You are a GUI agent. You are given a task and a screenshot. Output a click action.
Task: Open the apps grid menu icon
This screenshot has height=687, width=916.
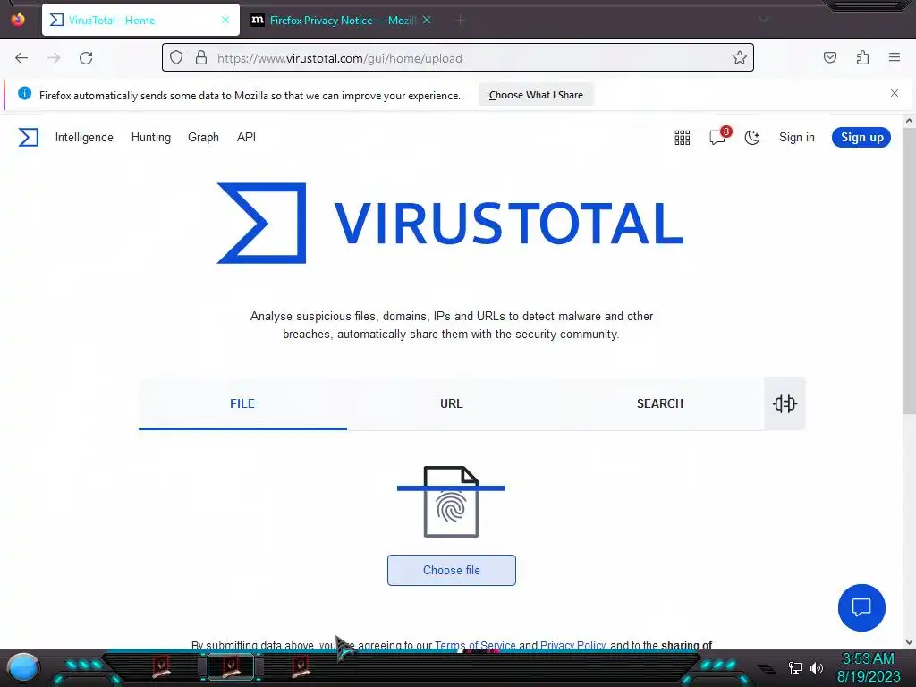pyautogui.click(x=683, y=137)
